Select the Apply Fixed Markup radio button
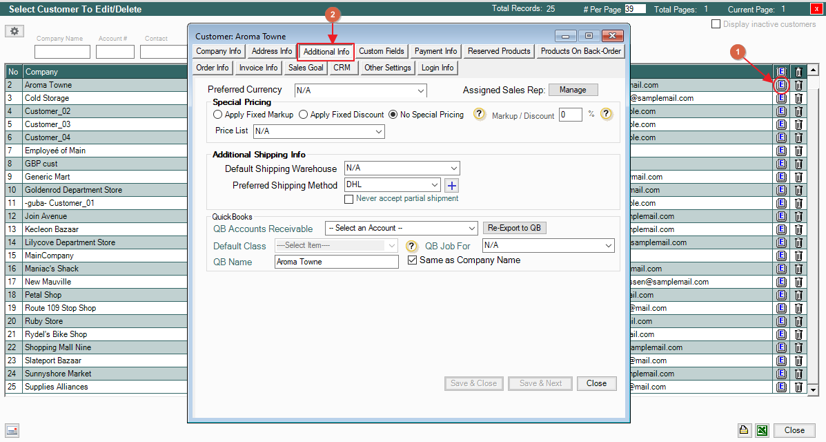This screenshot has height=442, width=826. [x=218, y=115]
